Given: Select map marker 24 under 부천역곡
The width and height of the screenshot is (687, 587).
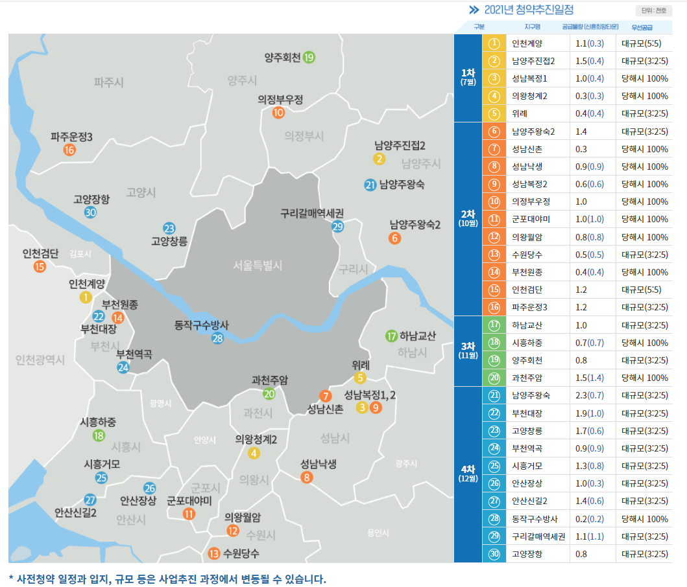Looking at the screenshot, I should pyautogui.click(x=123, y=367).
